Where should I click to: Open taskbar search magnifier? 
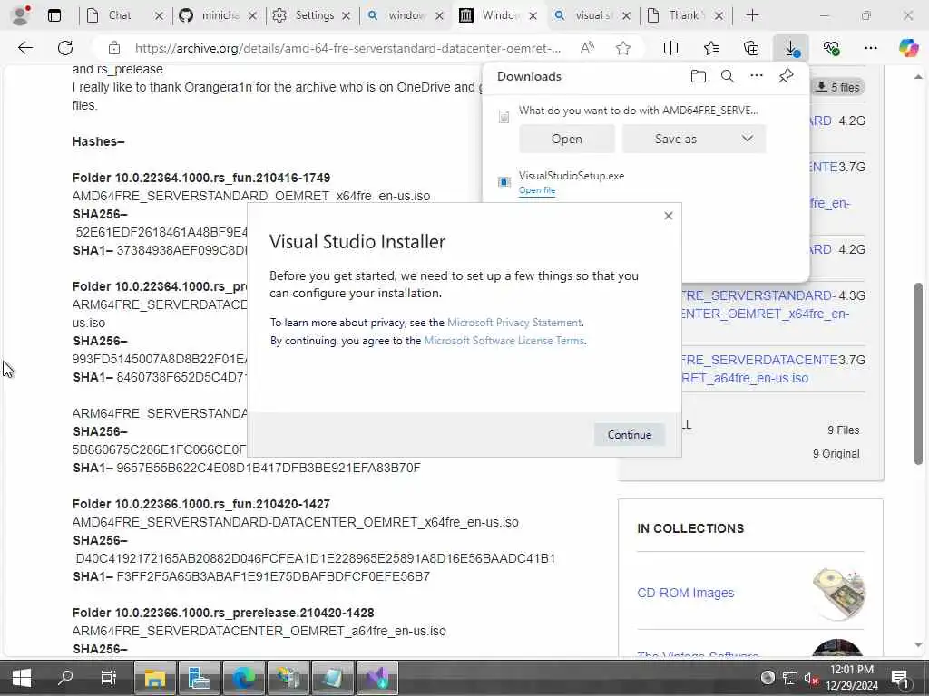65,678
